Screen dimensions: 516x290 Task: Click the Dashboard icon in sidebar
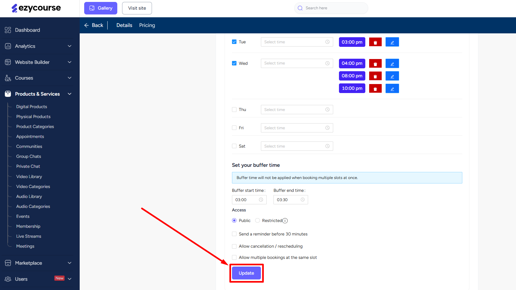[8, 30]
